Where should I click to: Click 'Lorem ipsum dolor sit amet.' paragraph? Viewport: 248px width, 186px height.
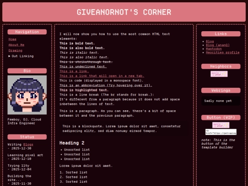(x=86, y=166)
